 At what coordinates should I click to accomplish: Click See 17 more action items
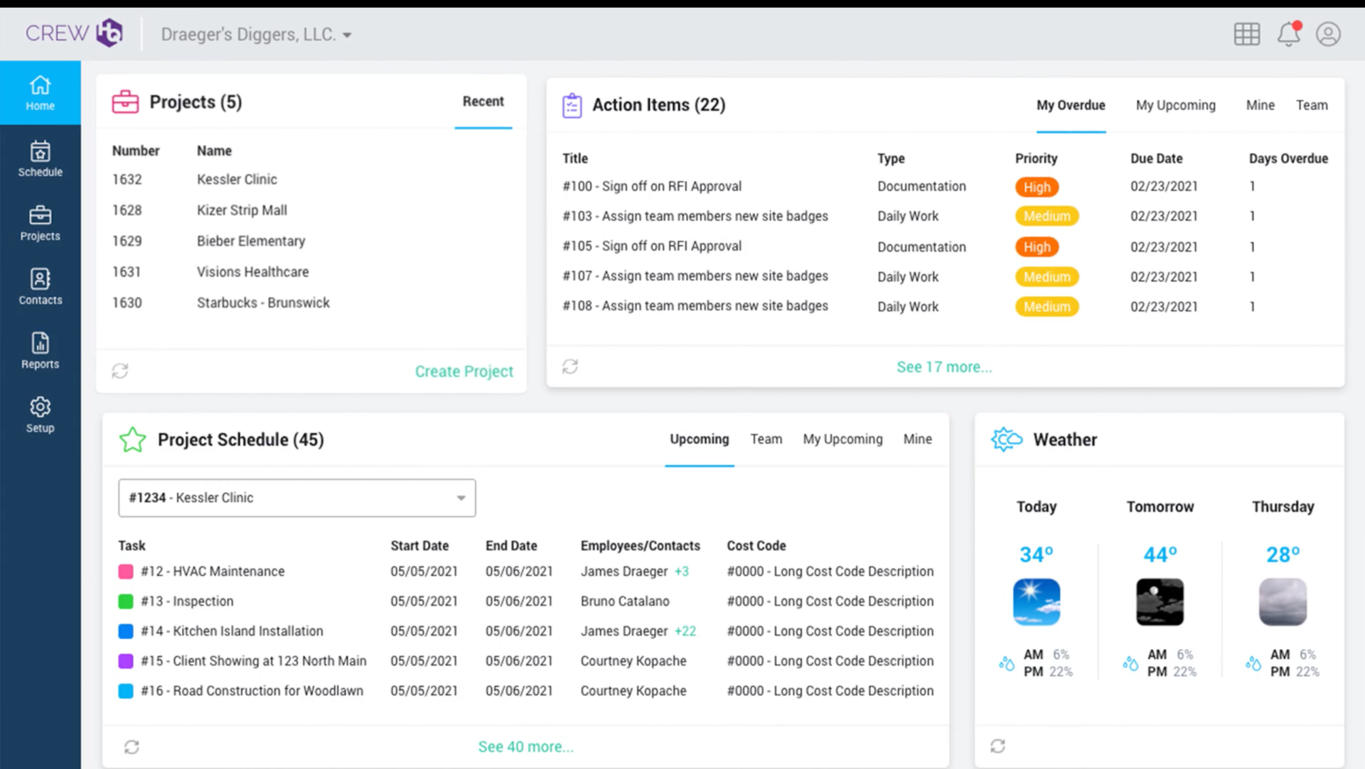(x=943, y=367)
